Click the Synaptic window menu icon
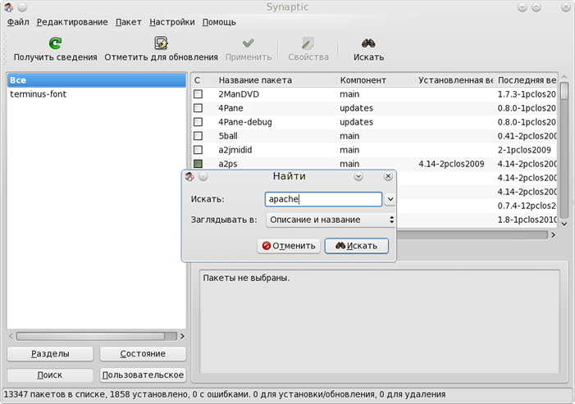 (x=8, y=7)
